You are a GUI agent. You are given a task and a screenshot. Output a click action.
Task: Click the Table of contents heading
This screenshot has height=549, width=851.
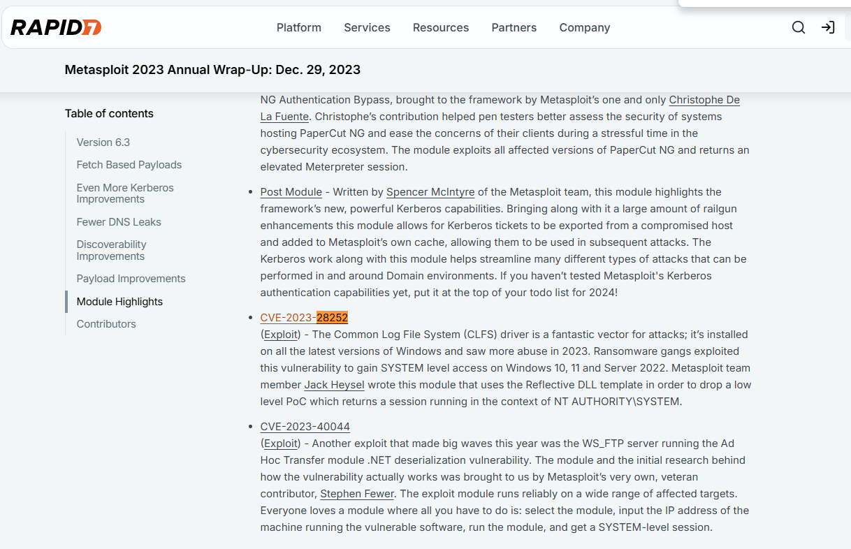click(x=109, y=113)
